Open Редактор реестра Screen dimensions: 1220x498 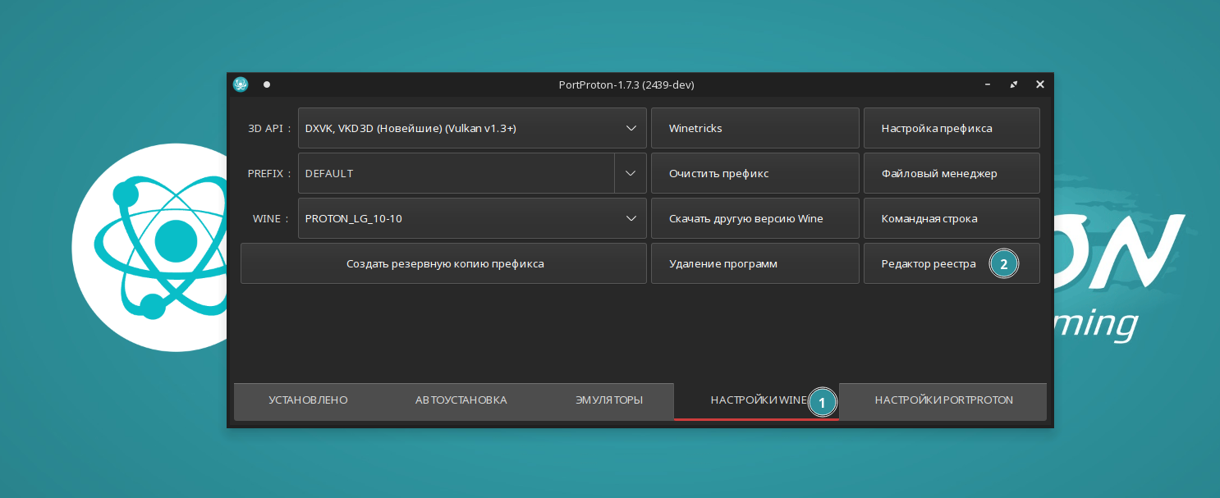pyautogui.click(x=929, y=263)
